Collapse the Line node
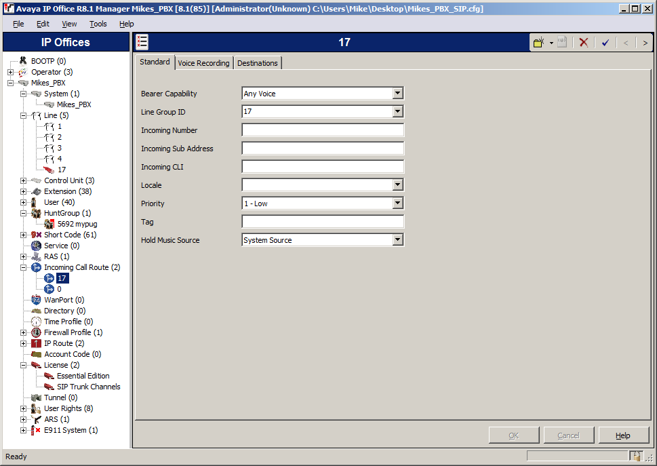 tap(24, 116)
